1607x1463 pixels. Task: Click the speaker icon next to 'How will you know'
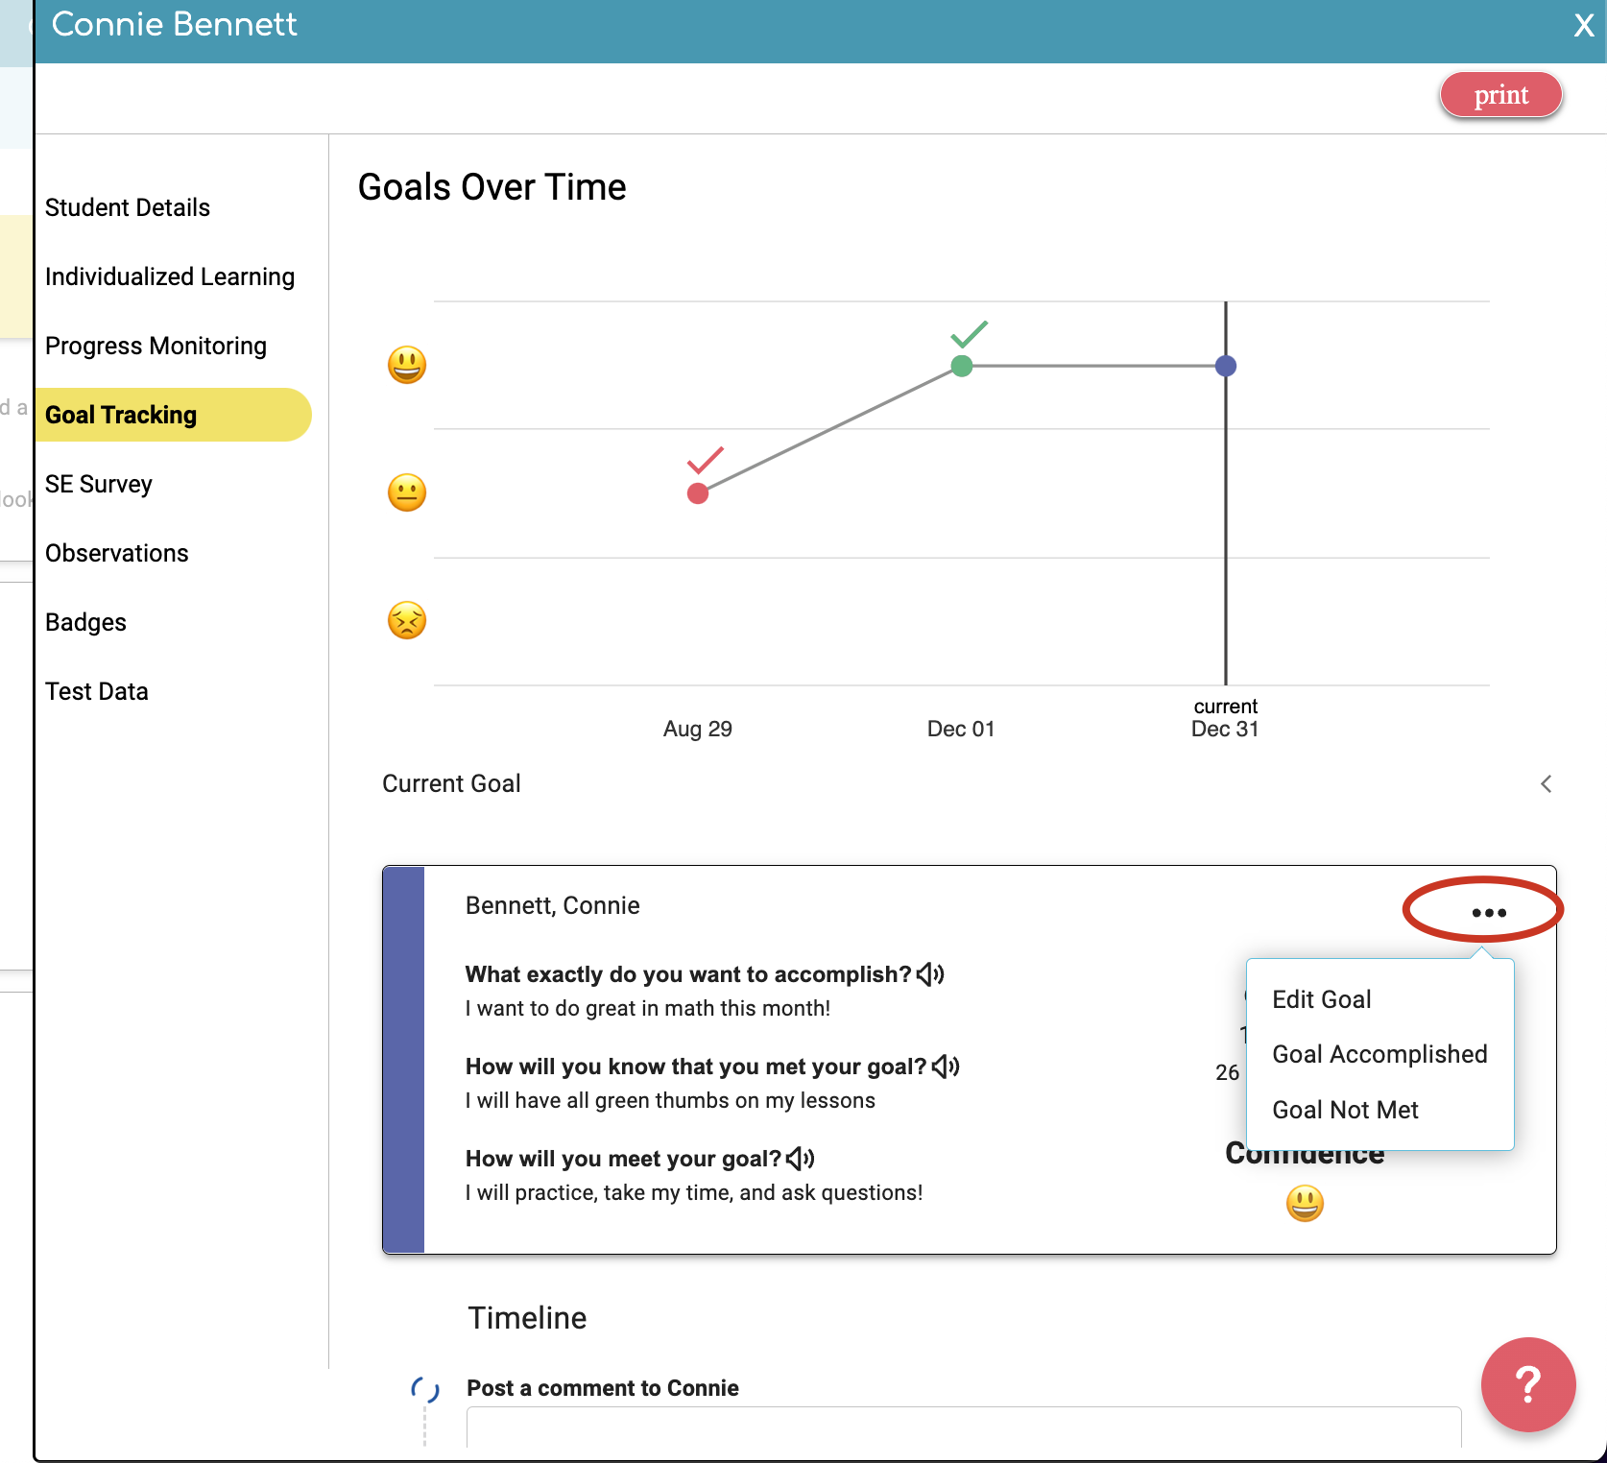pyautogui.click(x=947, y=1066)
